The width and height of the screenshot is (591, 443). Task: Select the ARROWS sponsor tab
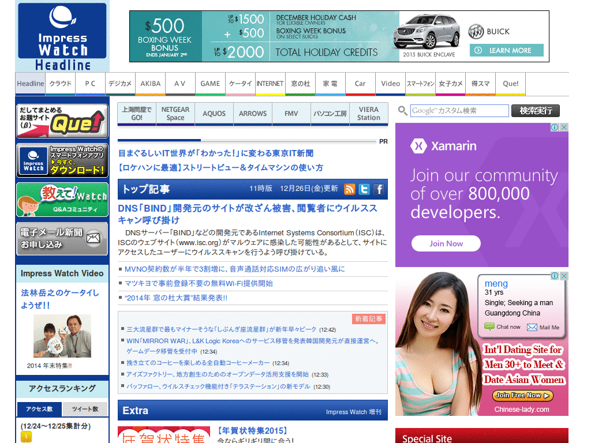253,114
